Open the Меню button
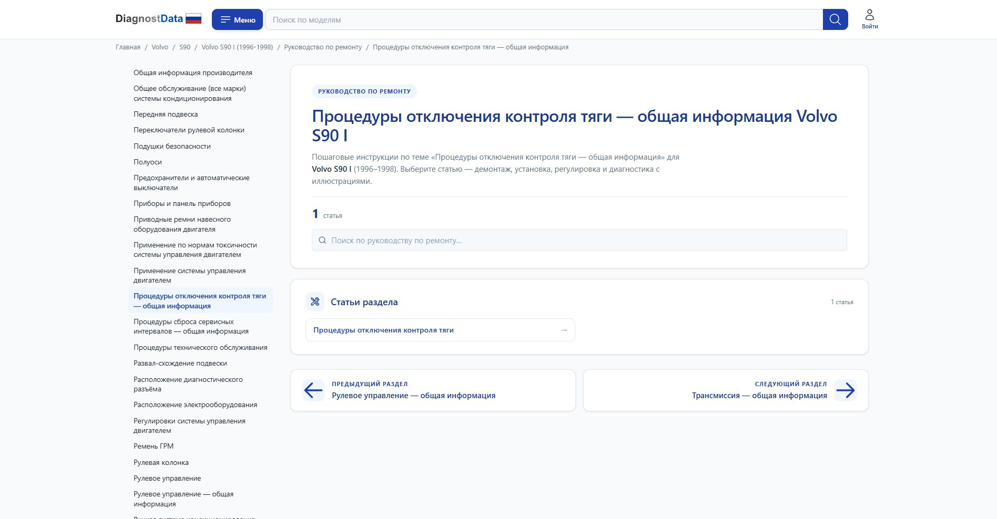This screenshot has width=997, height=519. point(238,19)
